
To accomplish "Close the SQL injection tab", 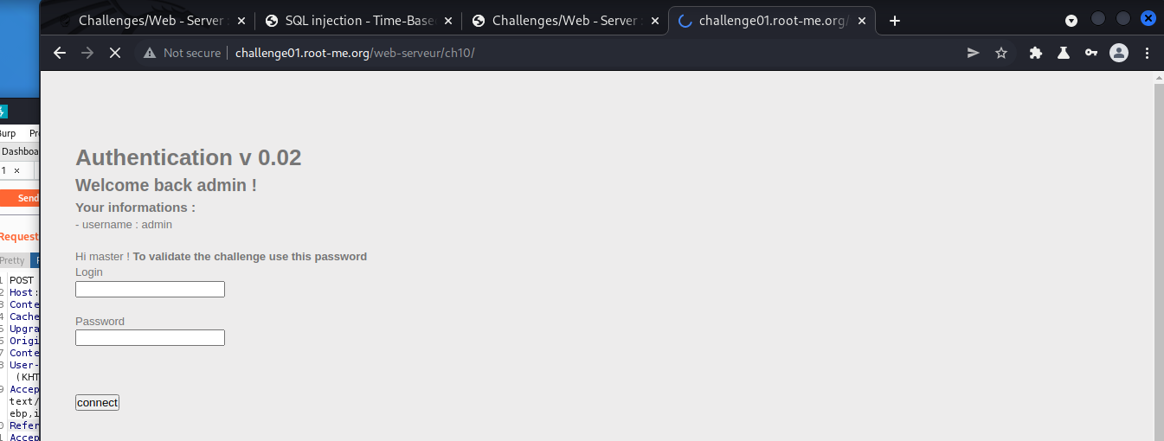I will coord(447,20).
